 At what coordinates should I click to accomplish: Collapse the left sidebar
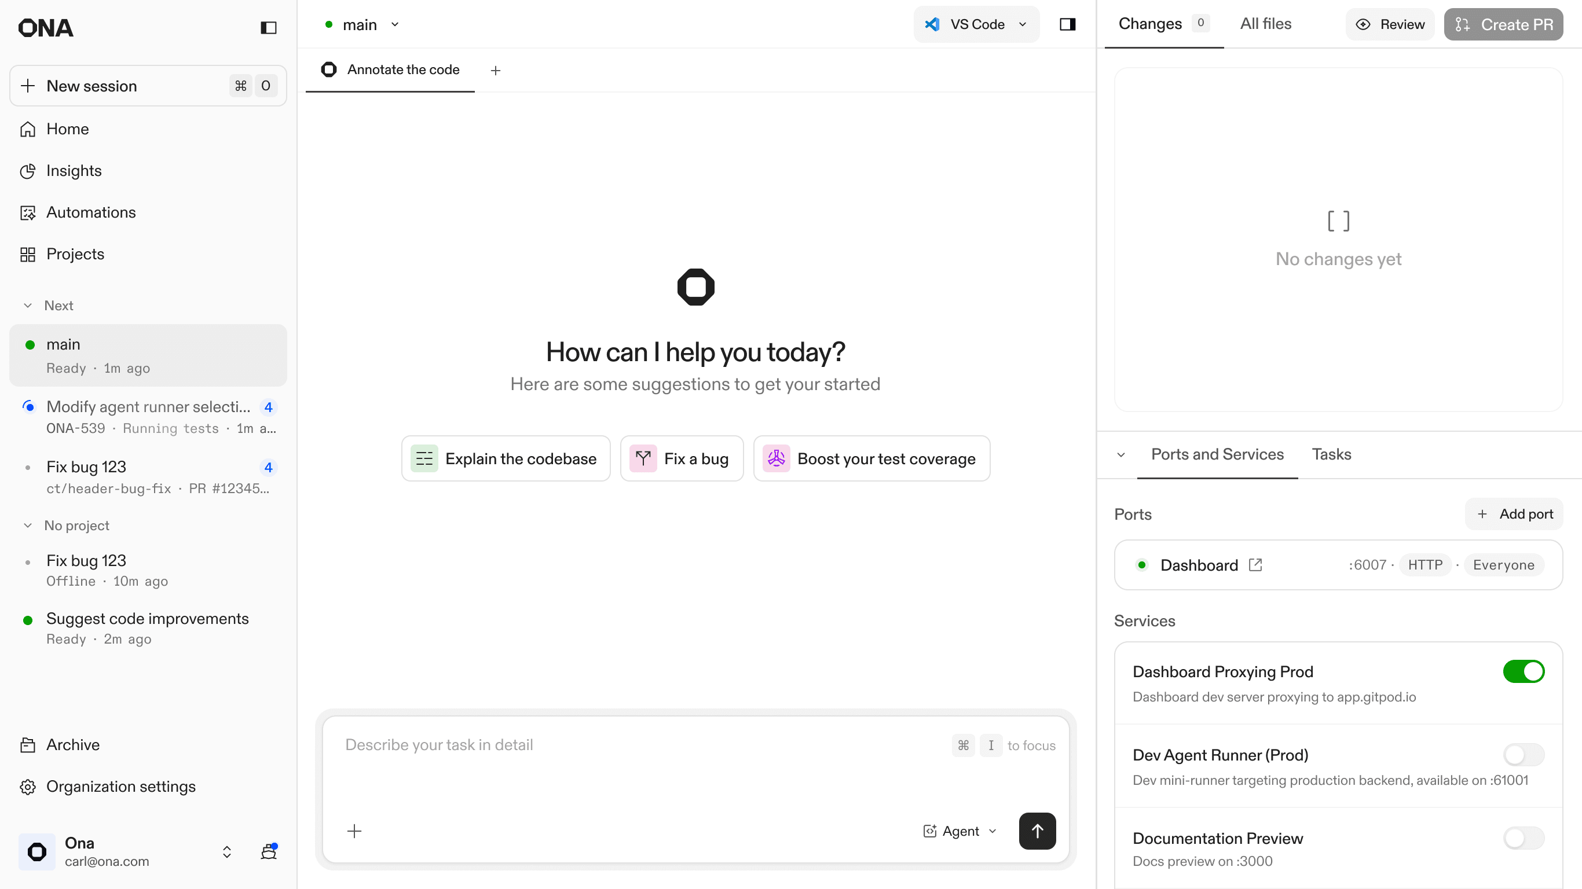[268, 28]
